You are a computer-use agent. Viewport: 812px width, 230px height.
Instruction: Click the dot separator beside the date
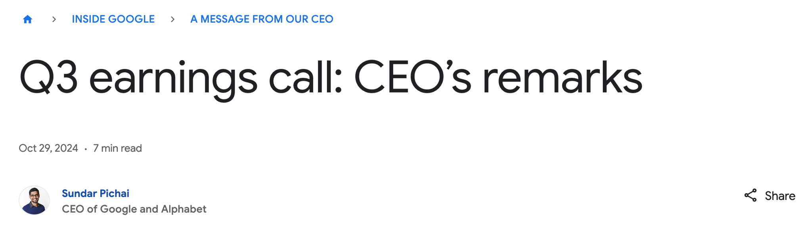[x=86, y=149]
